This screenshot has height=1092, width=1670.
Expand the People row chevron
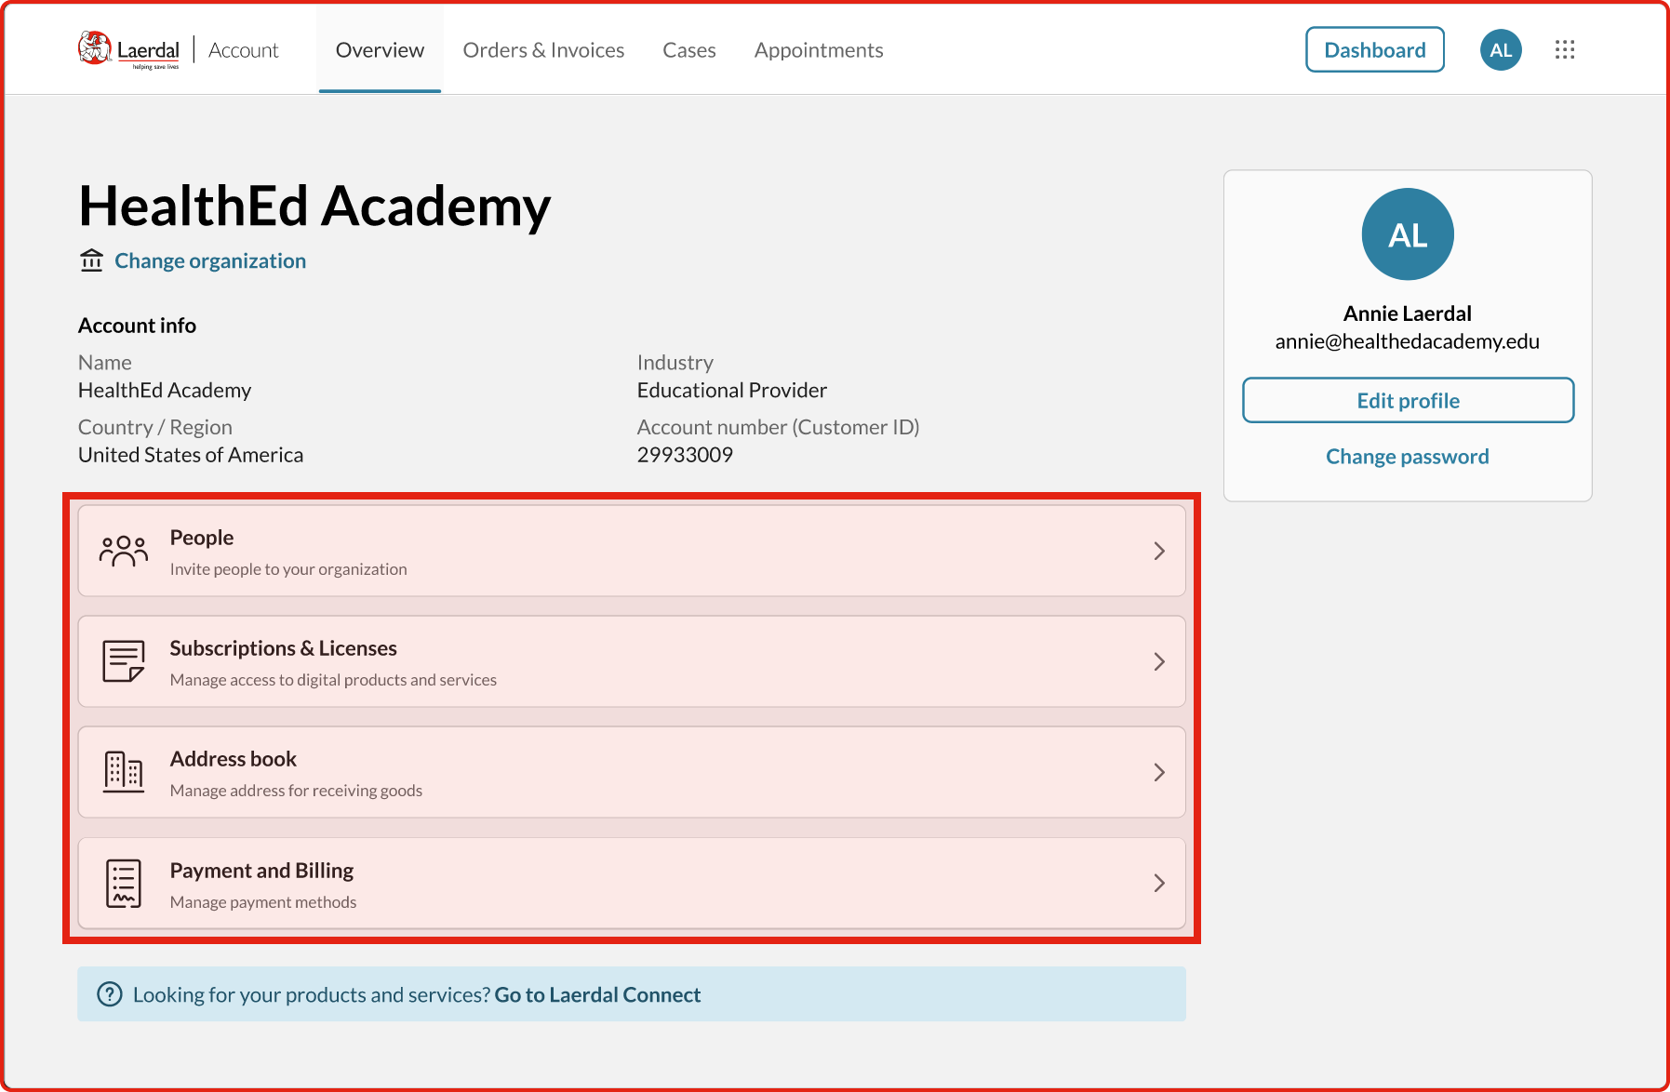(1159, 551)
